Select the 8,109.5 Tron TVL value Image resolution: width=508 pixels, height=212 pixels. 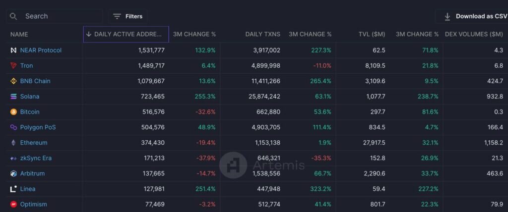tap(375, 66)
